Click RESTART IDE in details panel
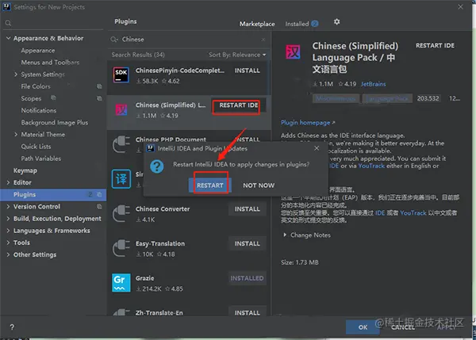This screenshot has width=476, height=340. pyautogui.click(x=435, y=45)
